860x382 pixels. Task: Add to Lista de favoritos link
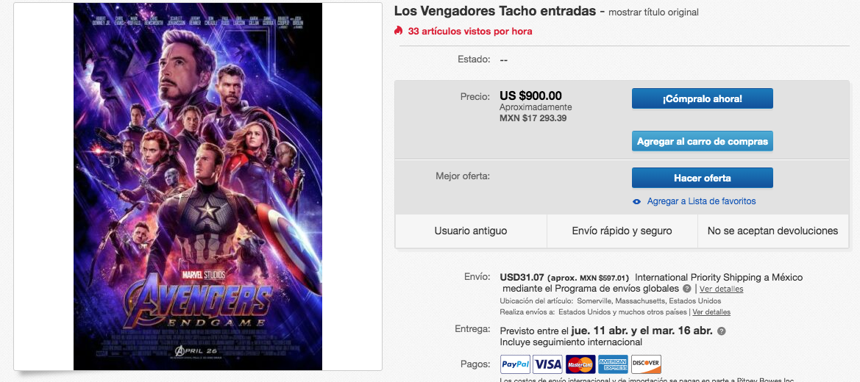click(x=702, y=201)
